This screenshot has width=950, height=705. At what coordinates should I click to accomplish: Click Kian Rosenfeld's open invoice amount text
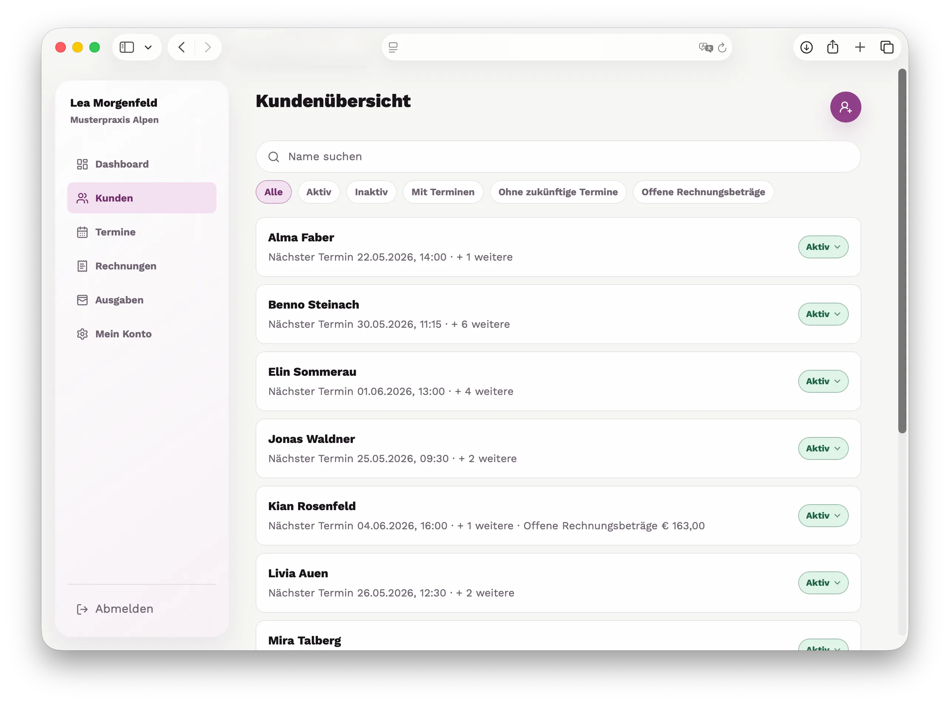pos(614,526)
